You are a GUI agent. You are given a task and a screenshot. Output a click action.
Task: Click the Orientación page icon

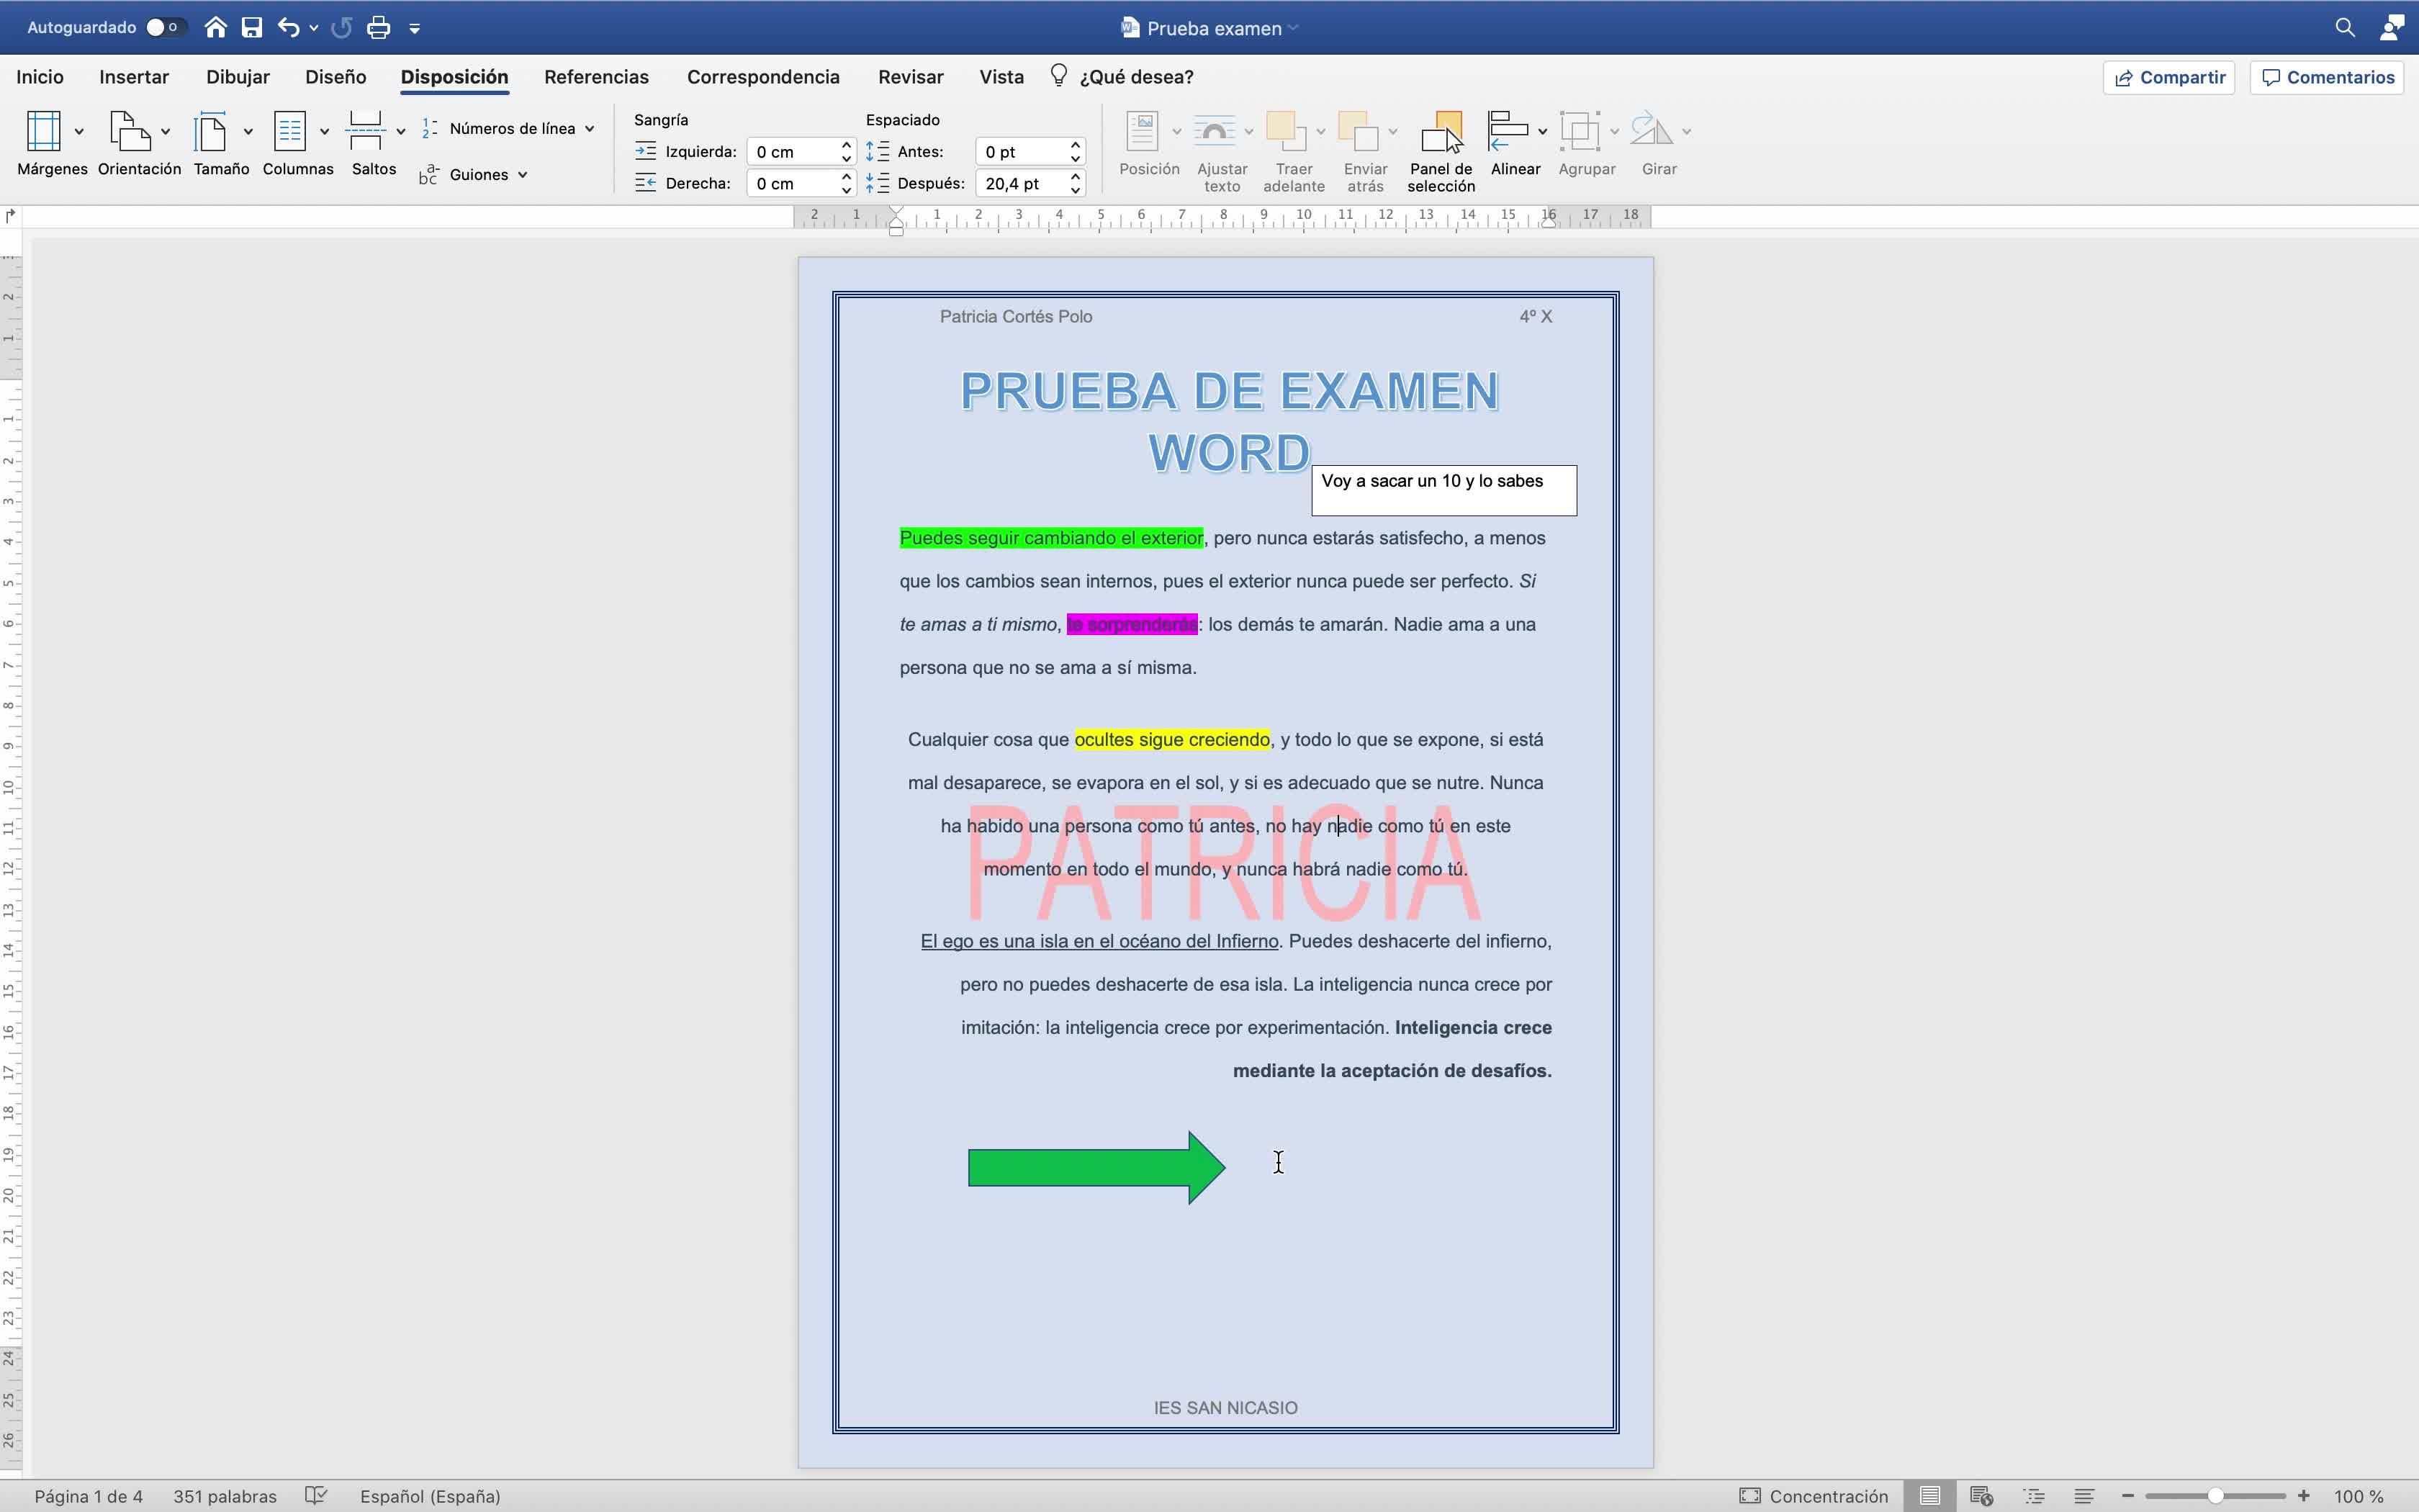coord(130,132)
